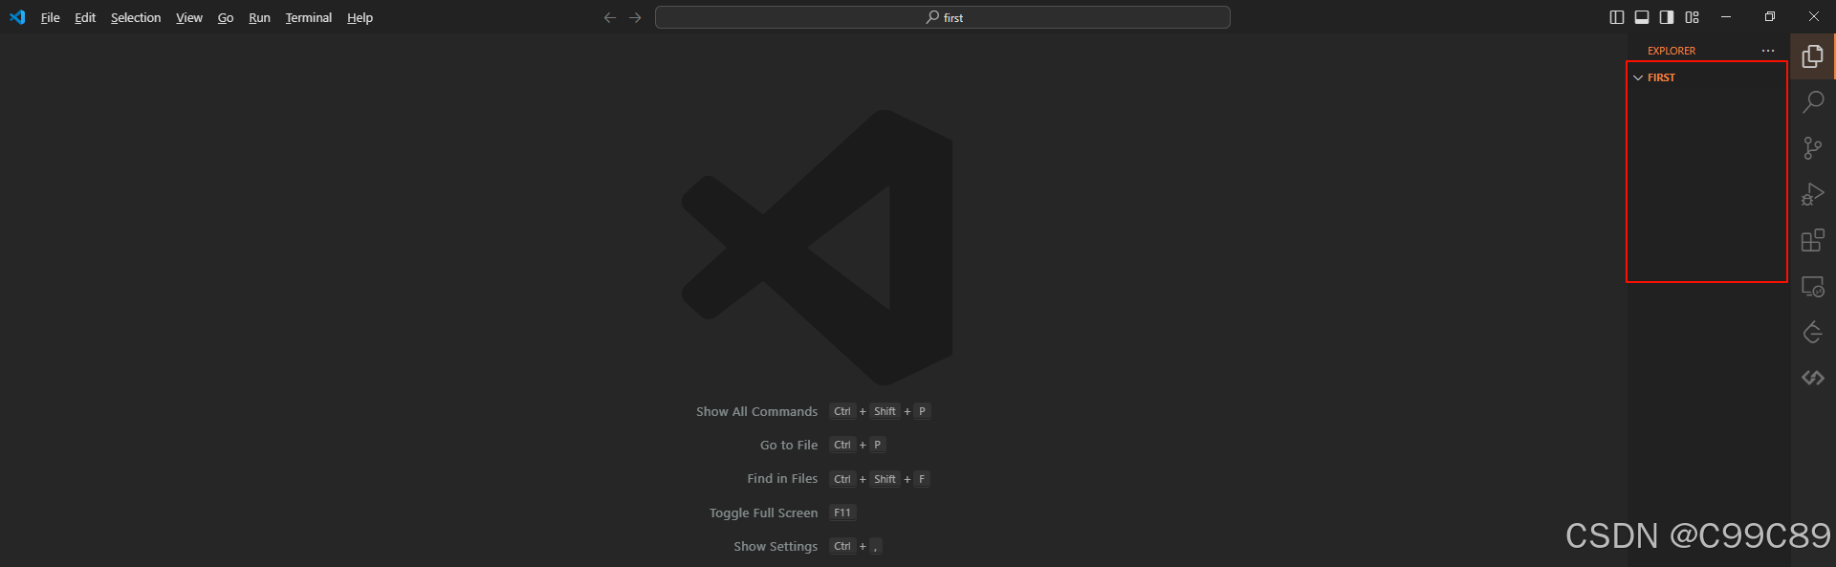Open the Help menu
The width and height of the screenshot is (1836, 567).
tap(360, 17)
